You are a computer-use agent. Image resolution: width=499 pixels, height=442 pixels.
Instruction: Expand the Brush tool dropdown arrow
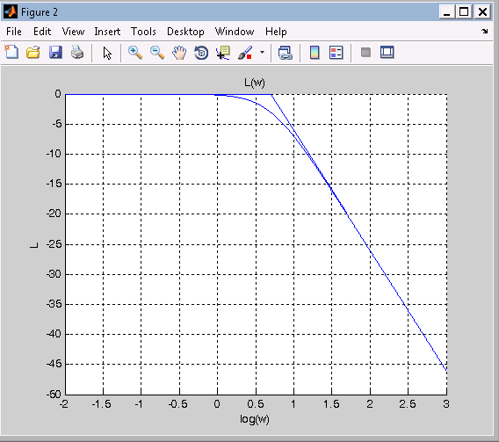[262, 52]
